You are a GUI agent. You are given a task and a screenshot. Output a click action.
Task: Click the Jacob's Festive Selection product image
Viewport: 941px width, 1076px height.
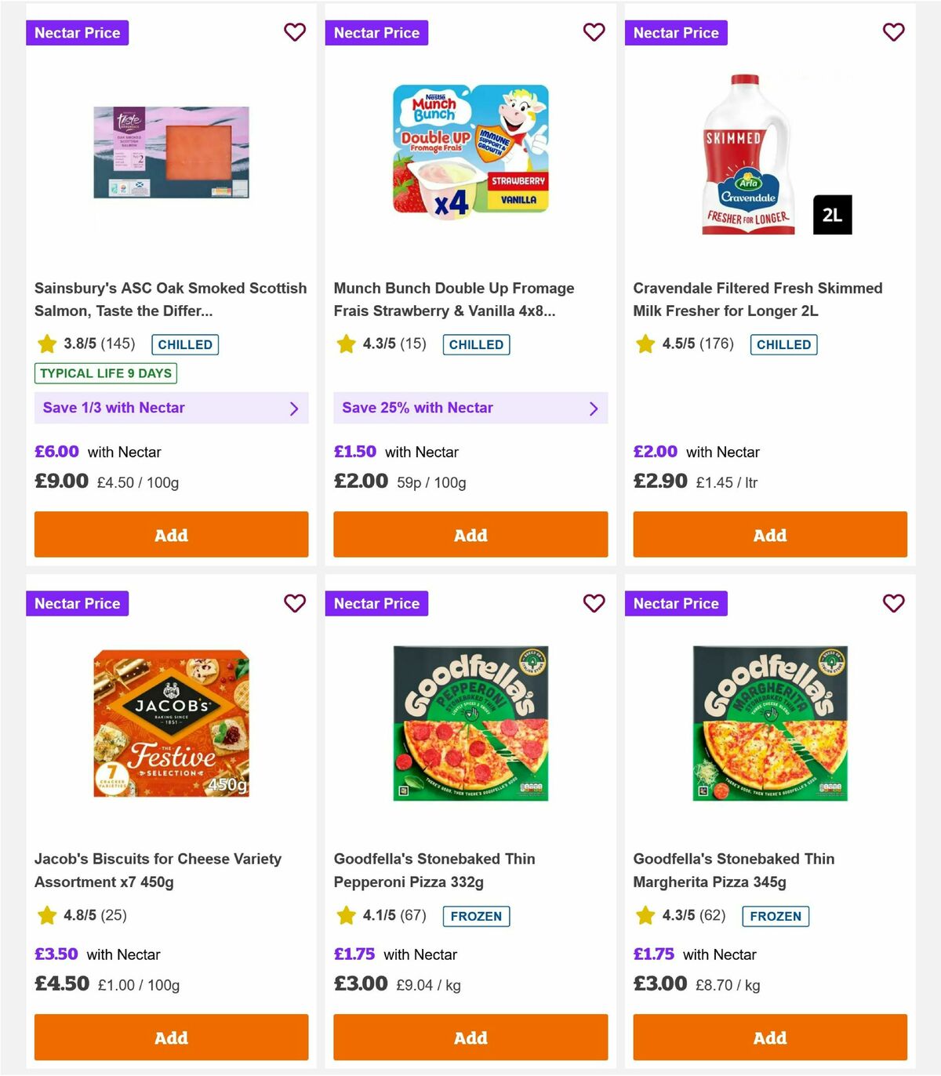171,722
